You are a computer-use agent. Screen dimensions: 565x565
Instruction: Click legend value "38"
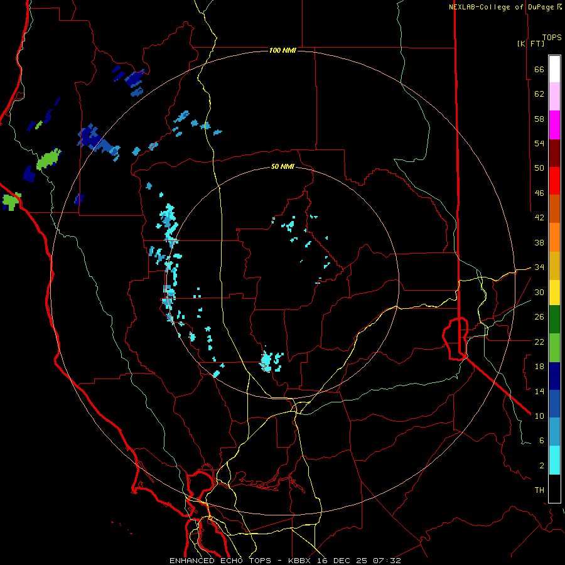click(x=539, y=242)
